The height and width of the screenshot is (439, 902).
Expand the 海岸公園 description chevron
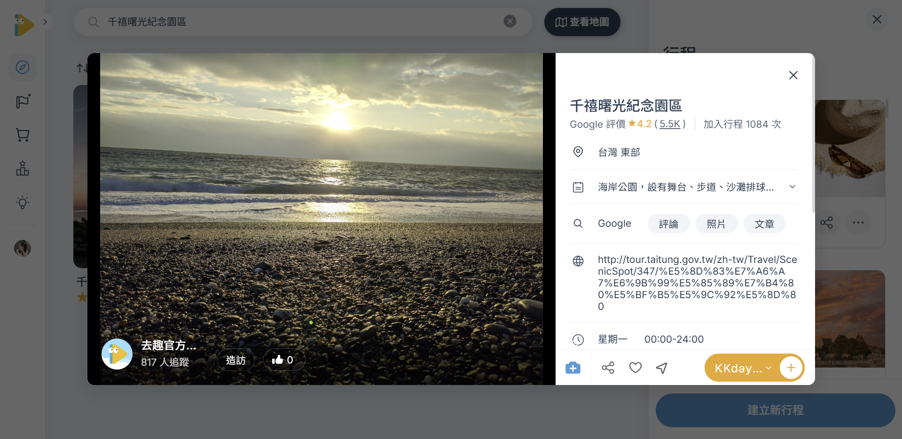(x=792, y=186)
